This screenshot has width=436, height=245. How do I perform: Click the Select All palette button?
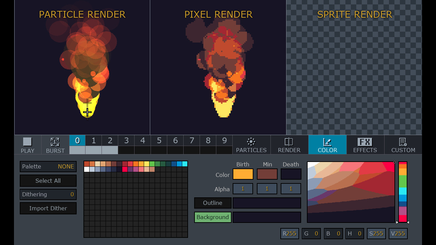[x=48, y=180]
